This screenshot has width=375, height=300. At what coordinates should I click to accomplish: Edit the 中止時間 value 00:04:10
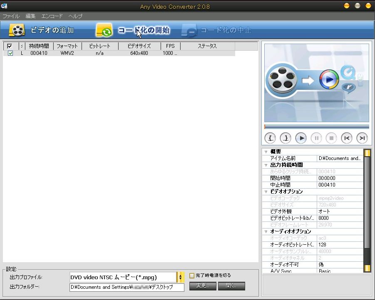340,185
